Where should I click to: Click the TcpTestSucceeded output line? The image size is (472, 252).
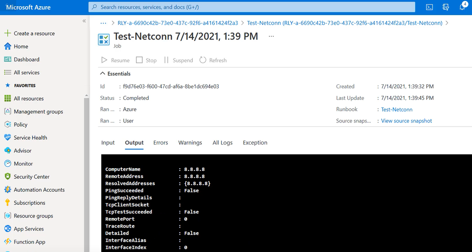[x=152, y=212]
